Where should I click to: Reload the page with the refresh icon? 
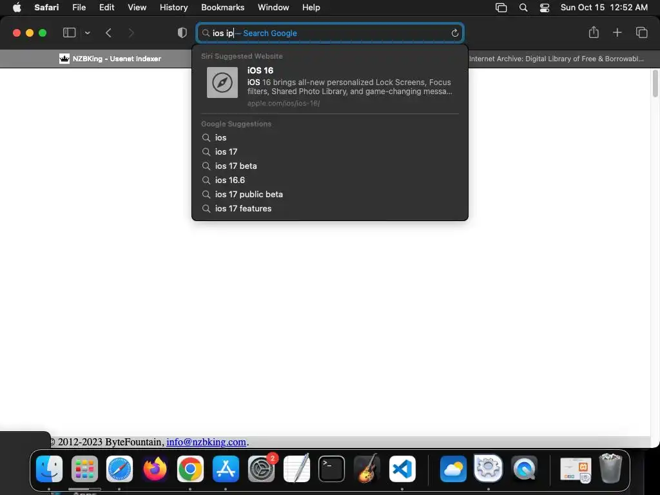tap(454, 34)
